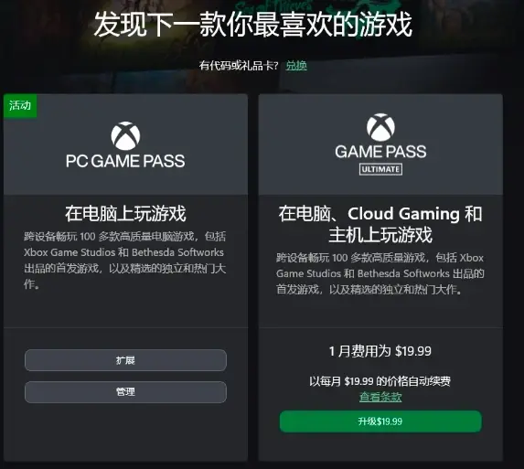Open the 兑换 redeem link
The height and width of the screenshot is (469, 524).
point(296,66)
